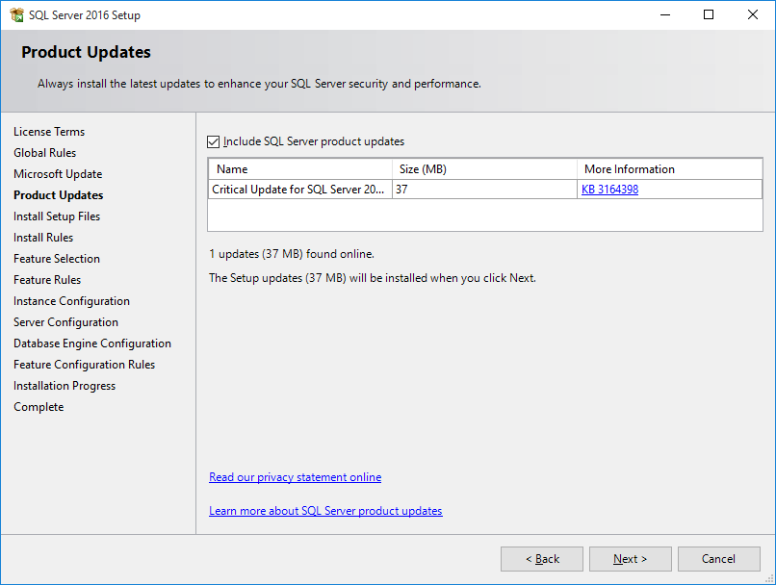Image resolution: width=776 pixels, height=585 pixels.
Task: Open the KB 3164398 update link
Action: [609, 189]
